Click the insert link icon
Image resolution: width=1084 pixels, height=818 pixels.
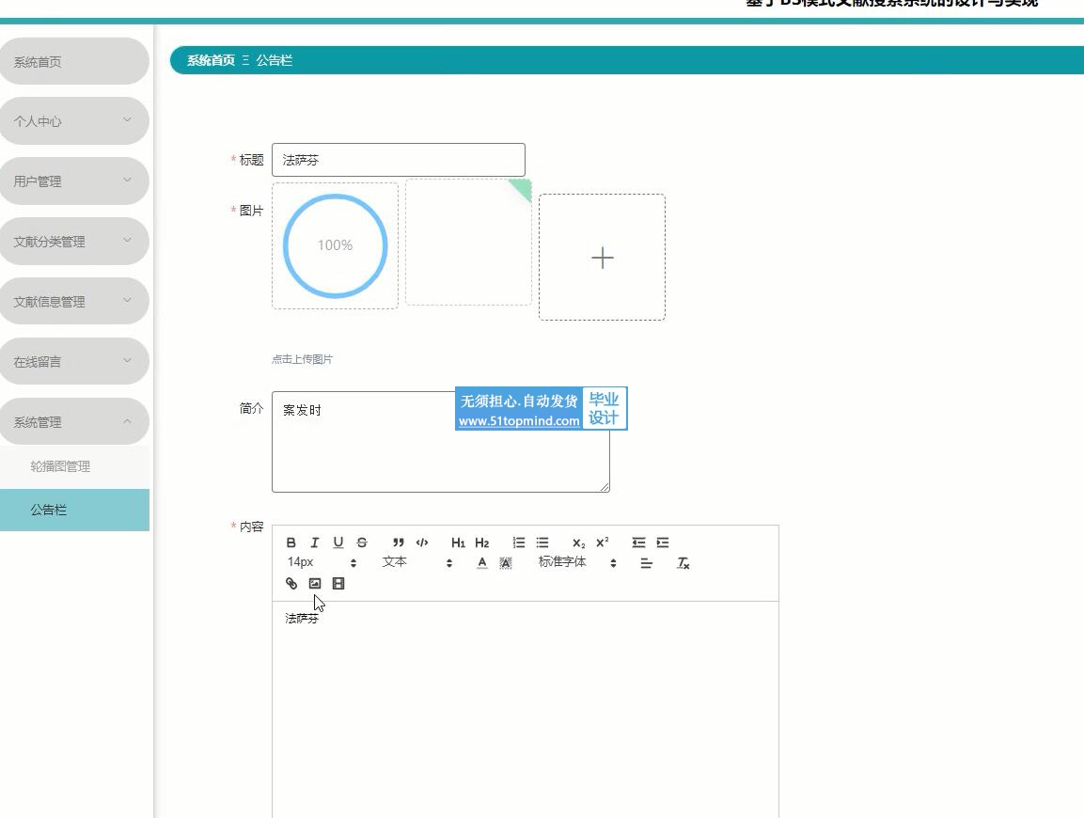click(x=291, y=584)
